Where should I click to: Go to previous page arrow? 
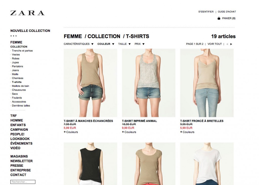pyautogui.click(x=227, y=44)
